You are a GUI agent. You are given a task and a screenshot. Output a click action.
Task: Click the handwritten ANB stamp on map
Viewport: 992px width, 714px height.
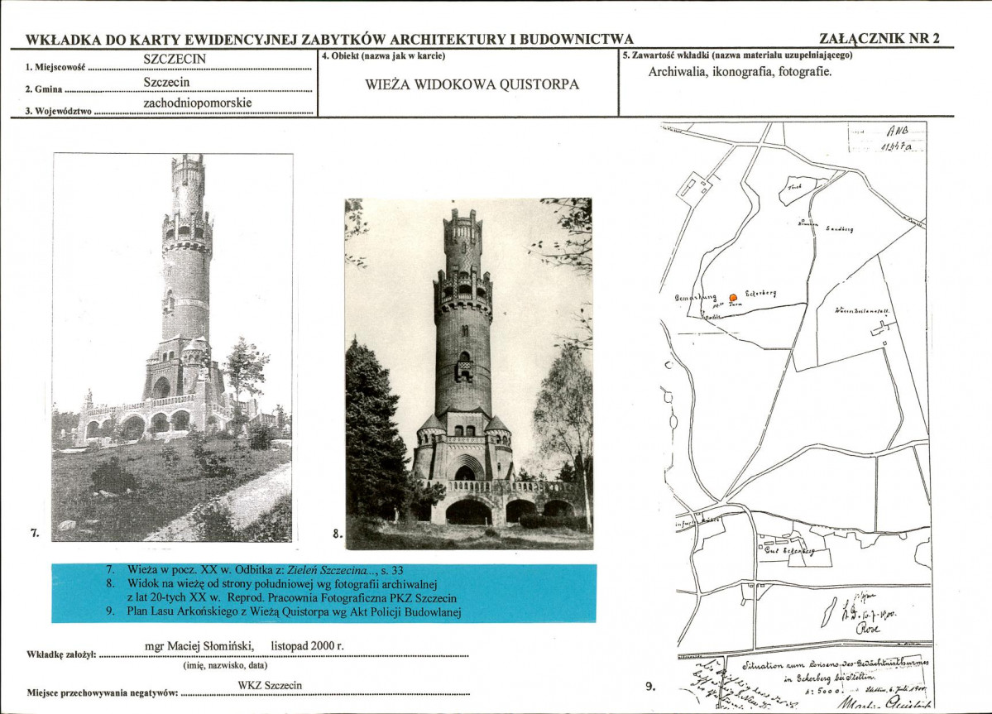tap(897, 138)
